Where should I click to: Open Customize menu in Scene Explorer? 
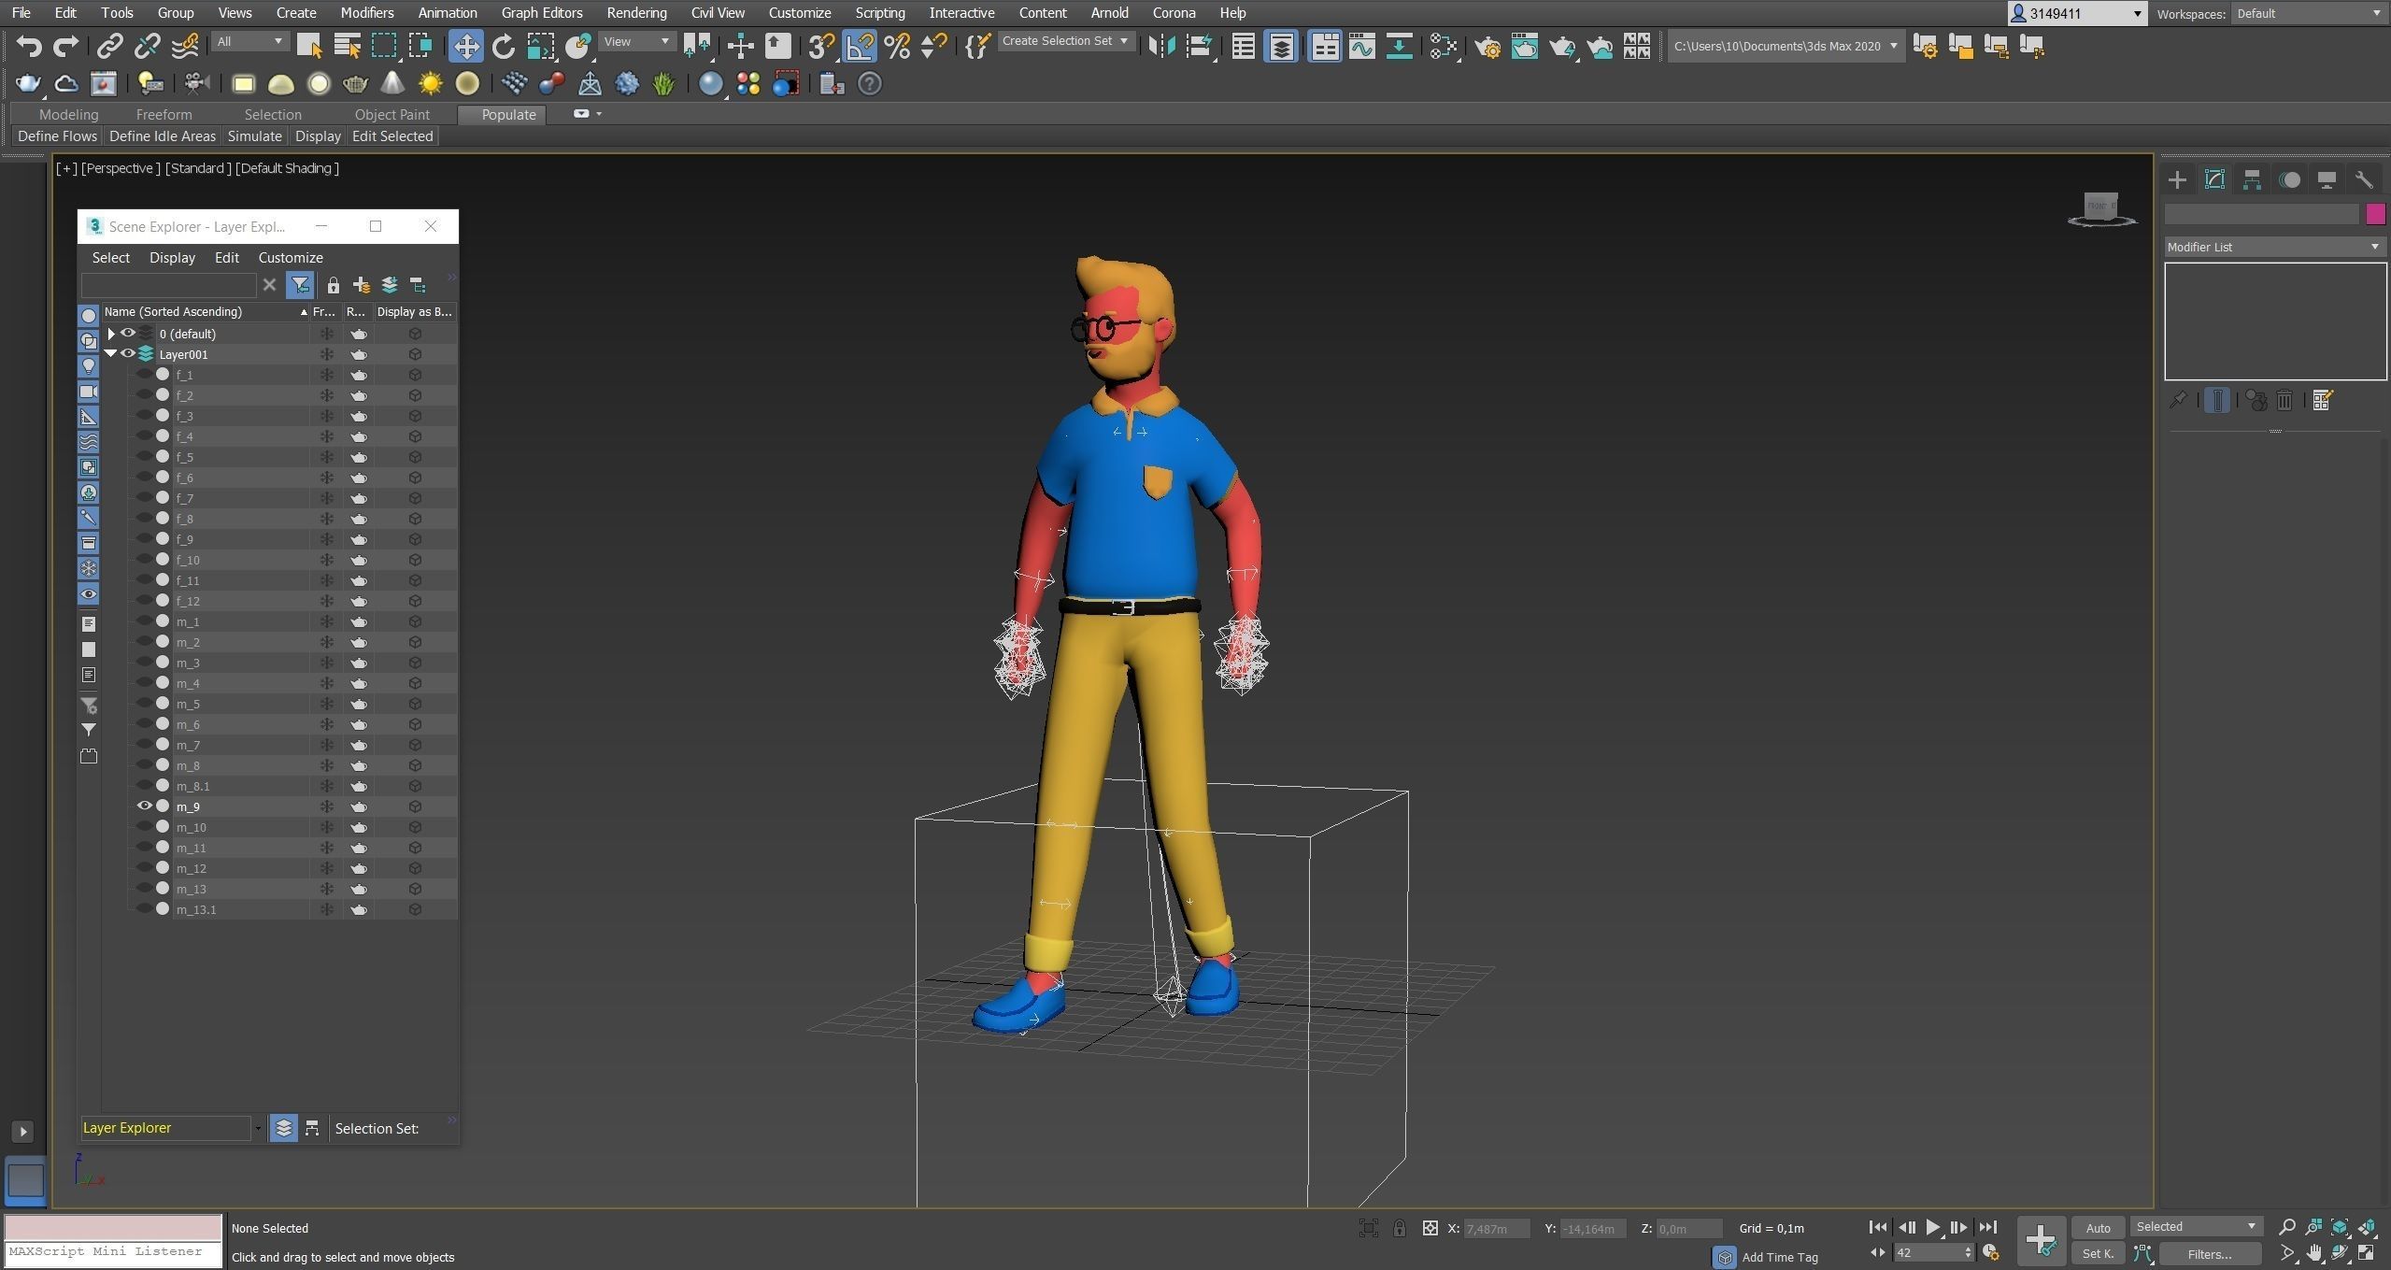coord(291,258)
